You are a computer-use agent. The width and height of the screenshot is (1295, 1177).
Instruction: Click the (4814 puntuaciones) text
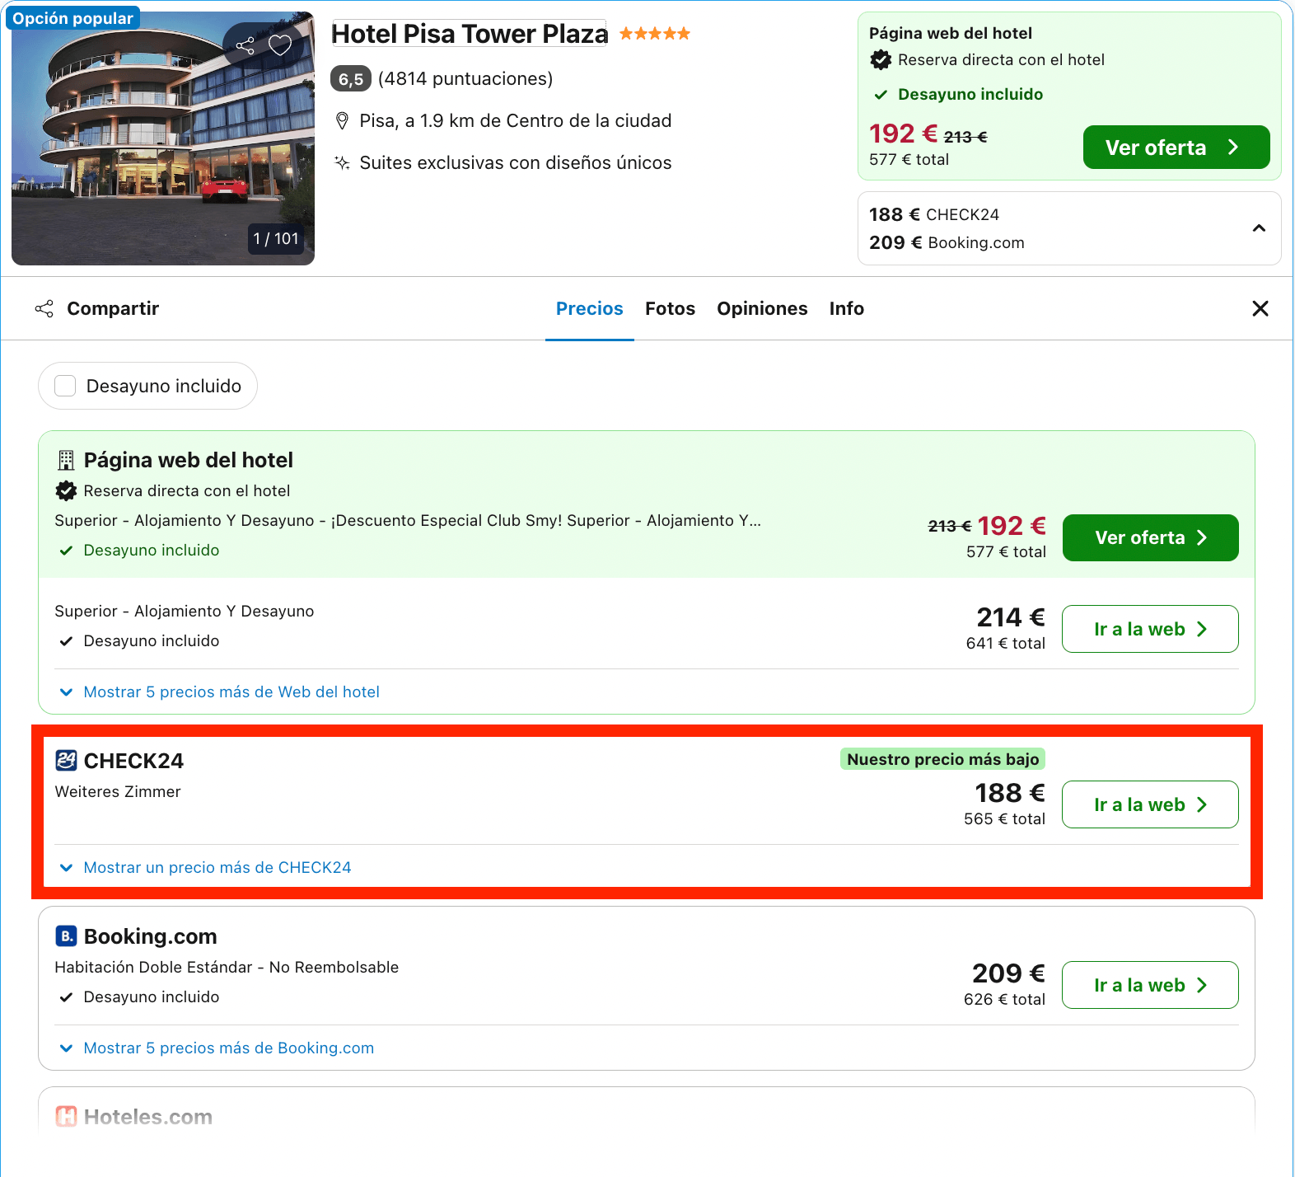pyautogui.click(x=465, y=79)
